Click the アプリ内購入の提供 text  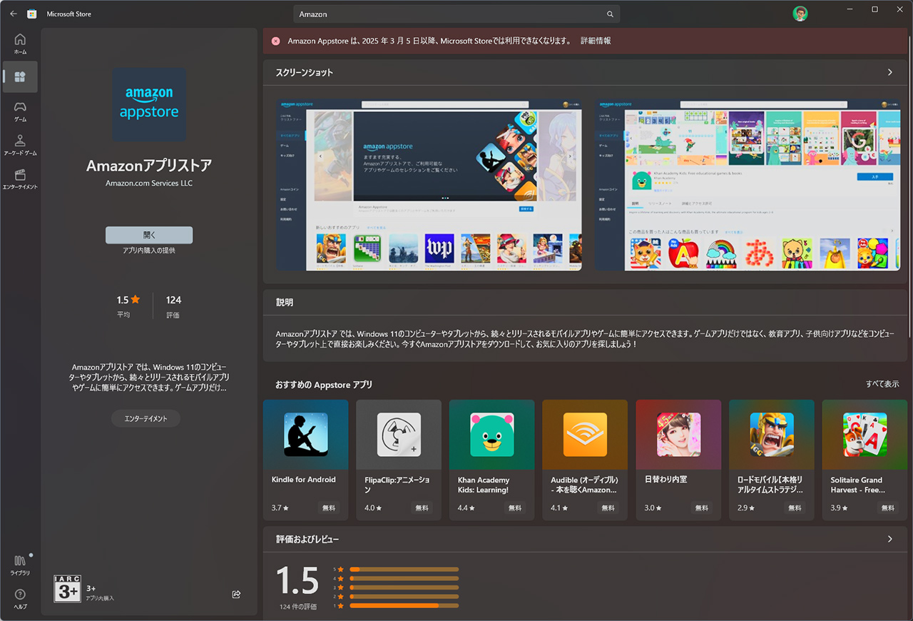pos(149,251)
